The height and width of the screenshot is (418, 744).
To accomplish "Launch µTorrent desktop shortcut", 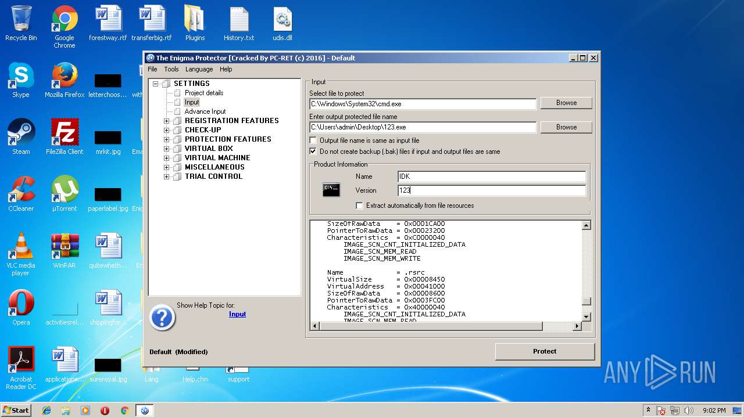I will coord(65,194).
